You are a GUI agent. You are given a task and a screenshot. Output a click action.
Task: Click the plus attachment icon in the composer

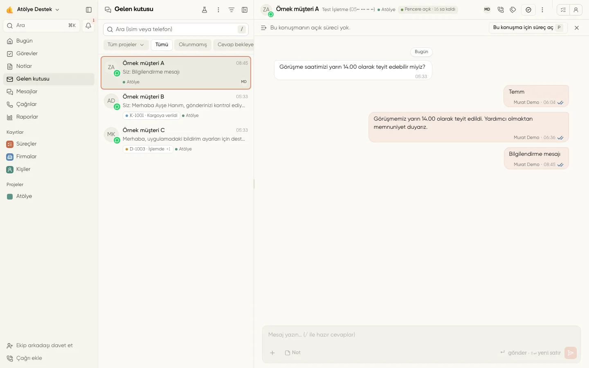tap(272, 353)
